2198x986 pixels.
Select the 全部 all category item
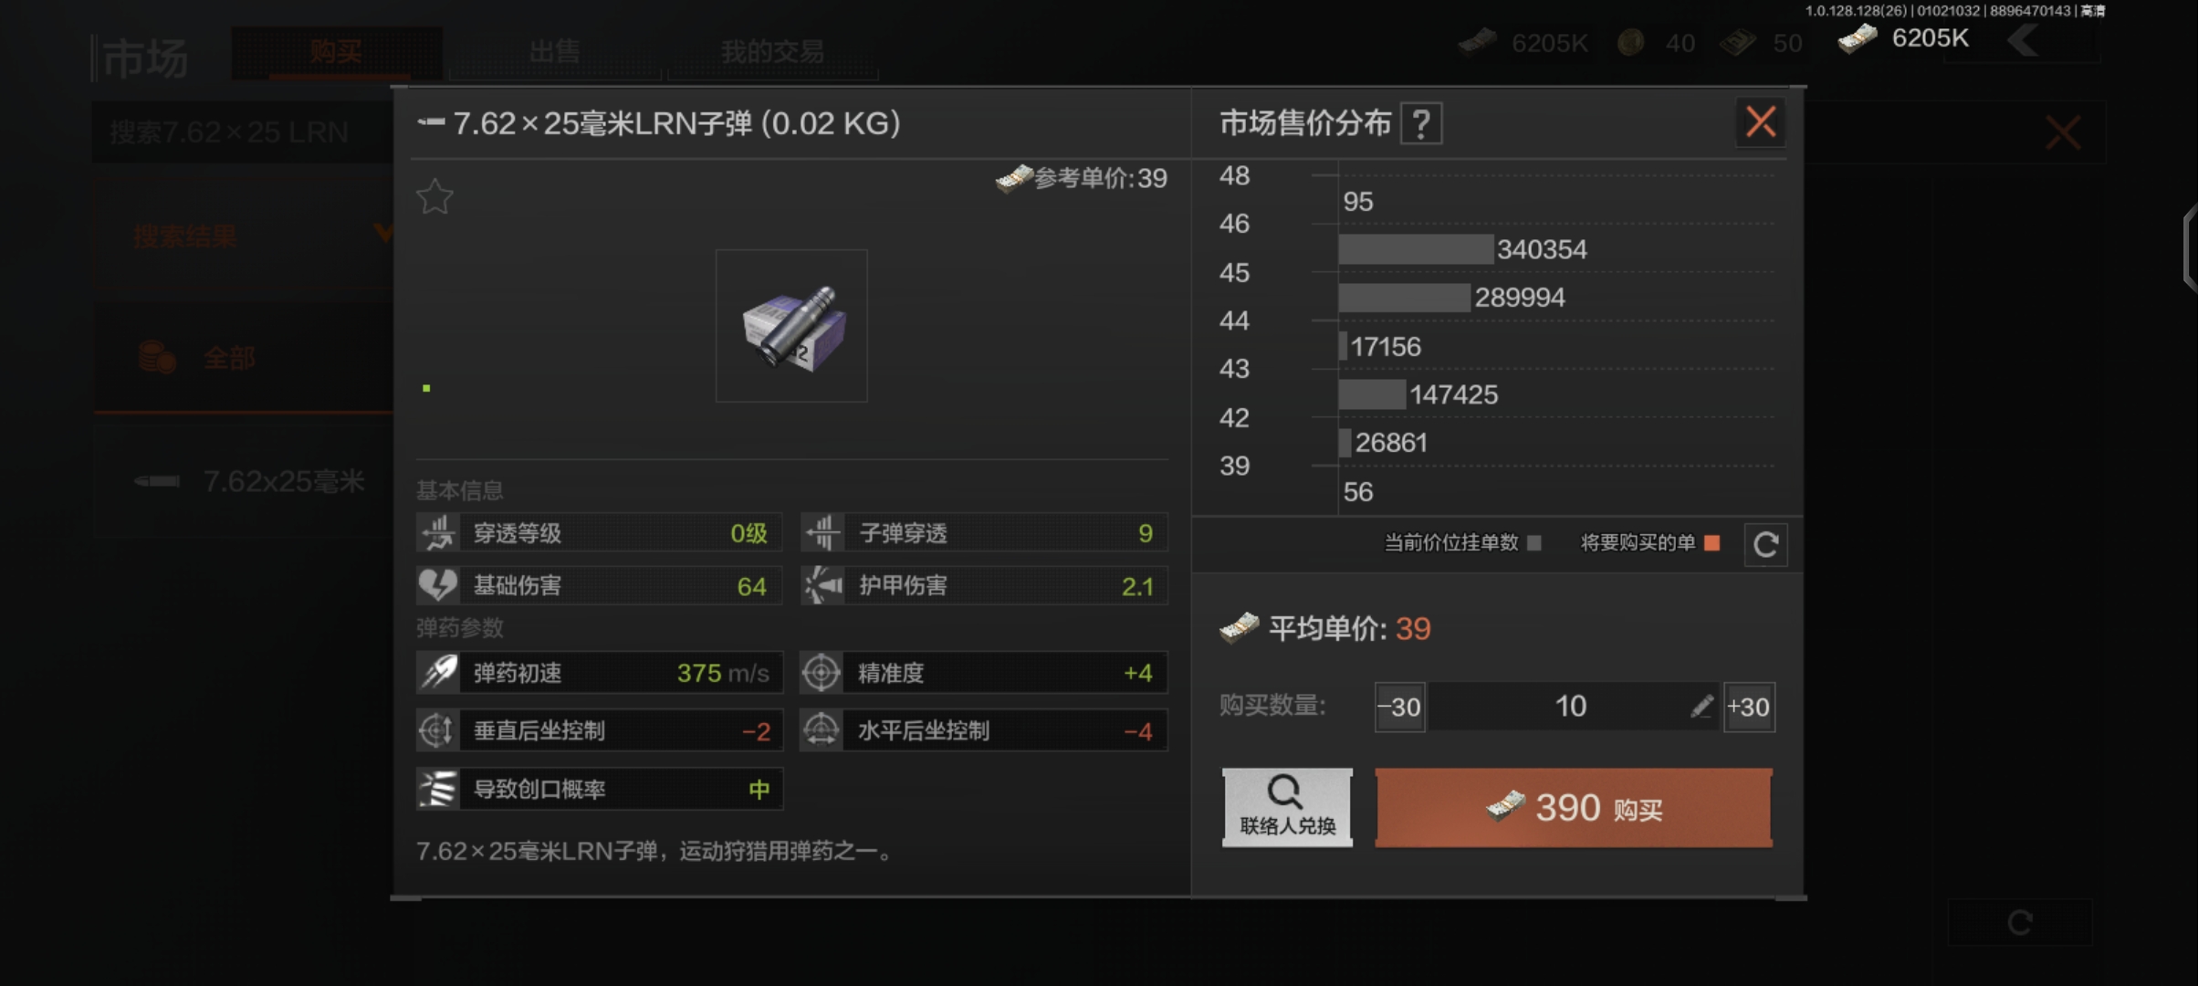pos(245,358)
